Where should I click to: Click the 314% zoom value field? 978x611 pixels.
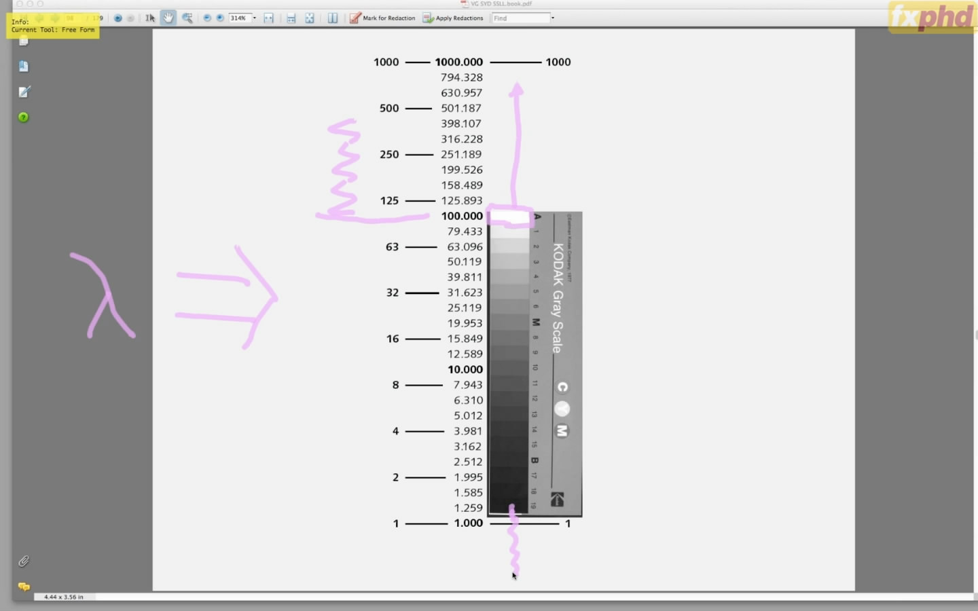coord(240,18)
